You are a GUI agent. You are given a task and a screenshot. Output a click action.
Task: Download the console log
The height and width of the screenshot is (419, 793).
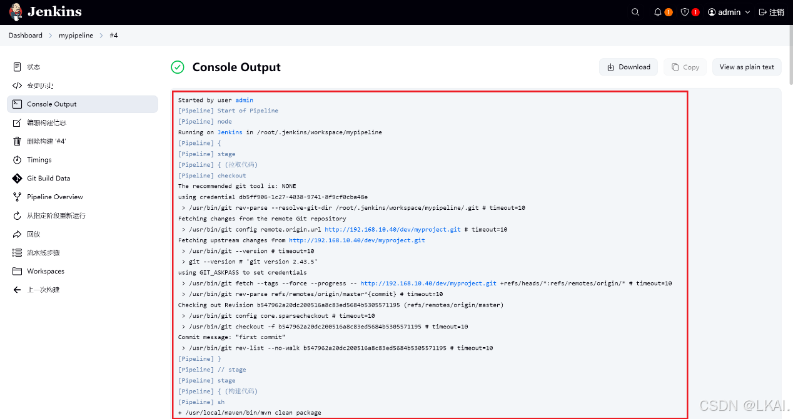click(629, 67)
